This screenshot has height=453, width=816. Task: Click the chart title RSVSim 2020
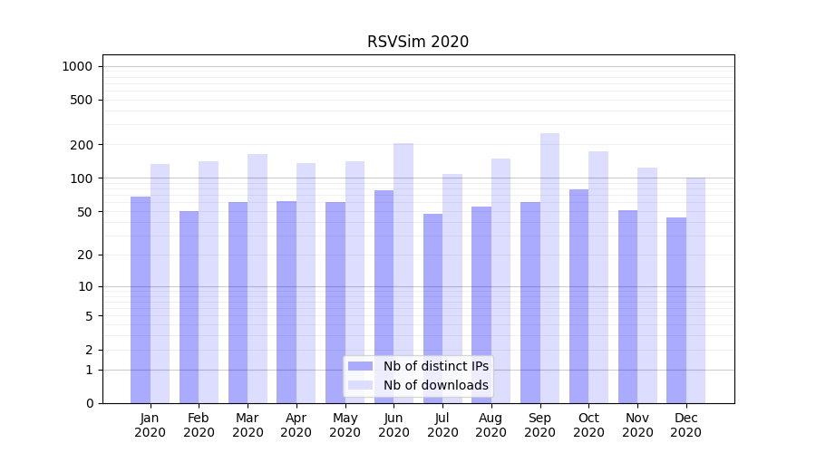[x=418, y=42]
